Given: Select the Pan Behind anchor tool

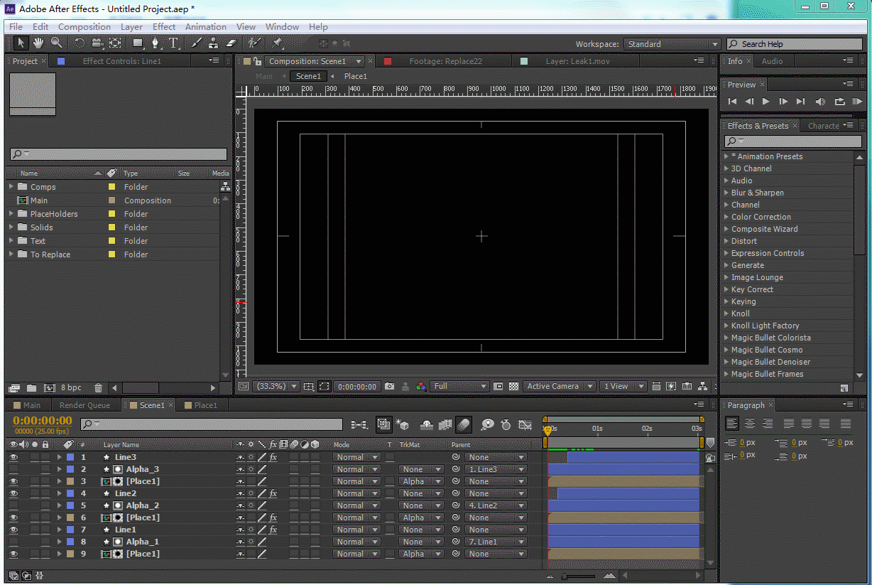Looking at the screenshot, I should click(x=115, y=43).
